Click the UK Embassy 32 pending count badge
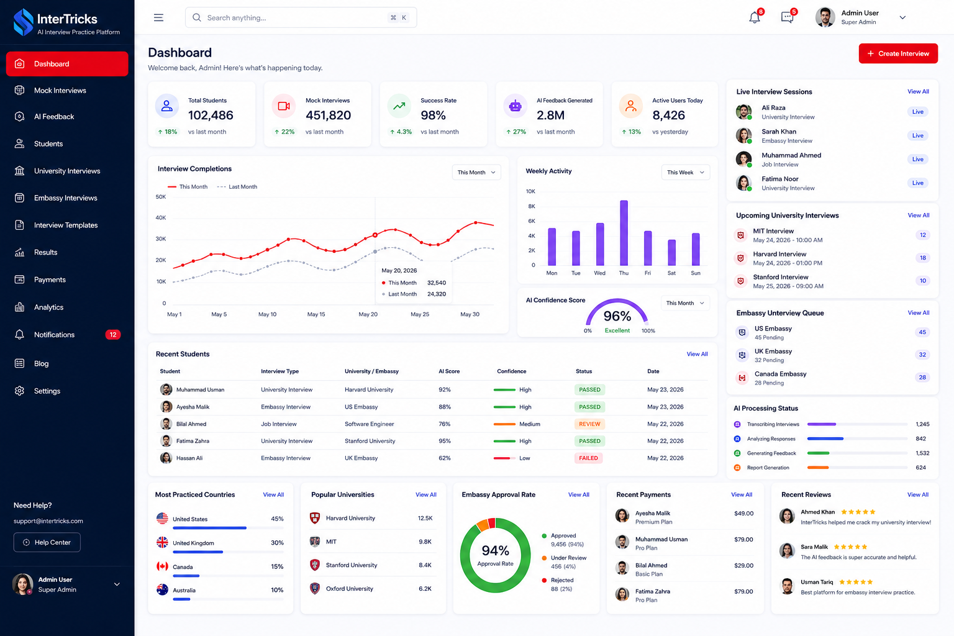Viewport: 954px width, 636px height. tap(922, 355)
